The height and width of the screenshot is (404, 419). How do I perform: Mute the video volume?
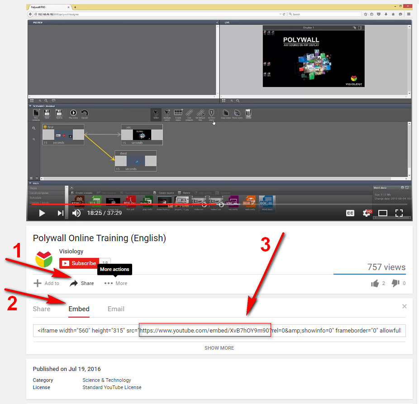pos(76,213)
